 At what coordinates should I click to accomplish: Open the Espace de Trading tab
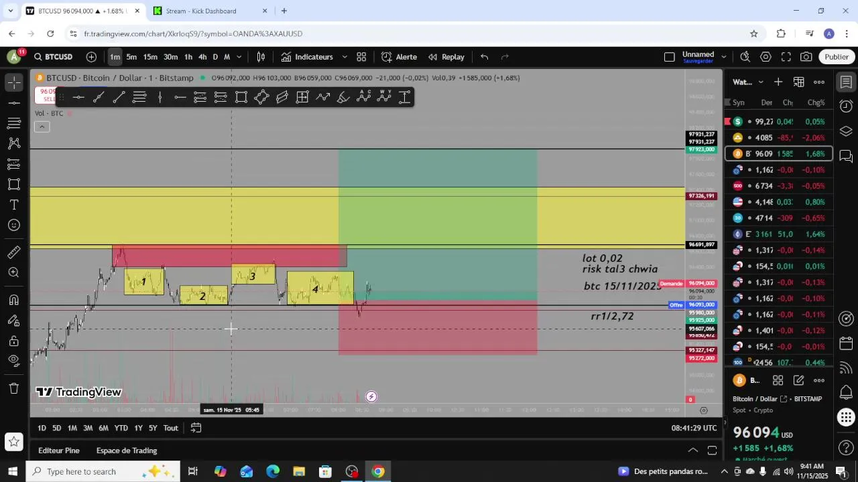[x=127, y=451]
